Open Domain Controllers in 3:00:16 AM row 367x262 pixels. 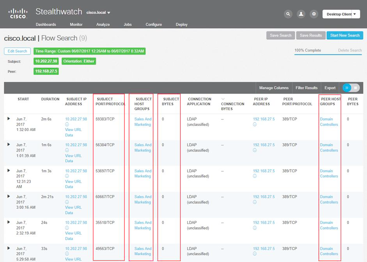(329, 199)
